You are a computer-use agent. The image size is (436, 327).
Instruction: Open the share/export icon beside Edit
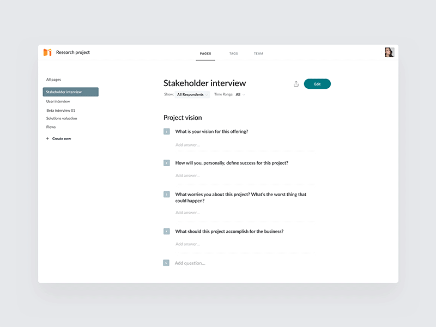coord(295,83)
